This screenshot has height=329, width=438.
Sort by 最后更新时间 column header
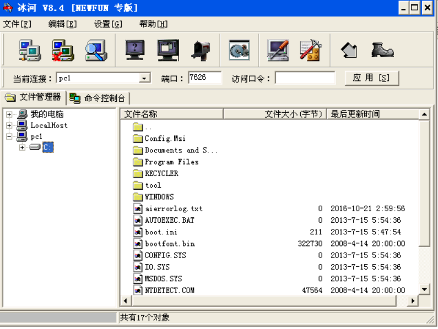[x=372, y=114]
